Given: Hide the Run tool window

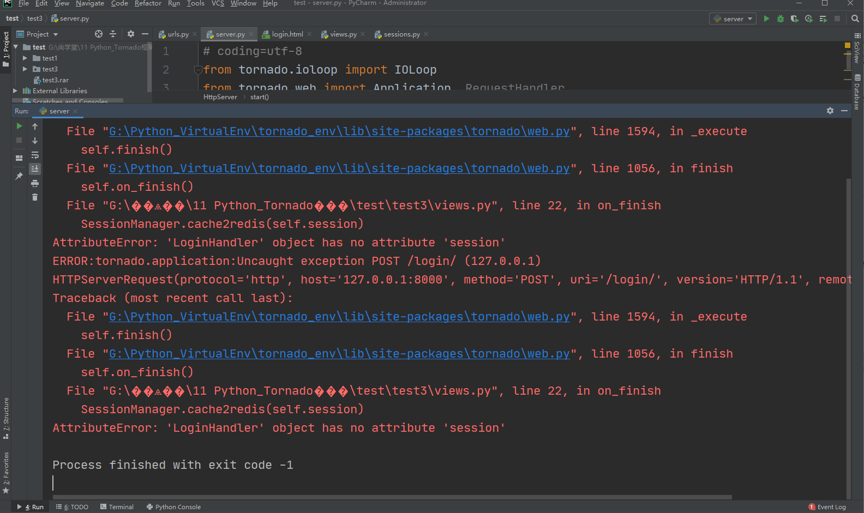Looking at the screenshot, I should point(844,111).
